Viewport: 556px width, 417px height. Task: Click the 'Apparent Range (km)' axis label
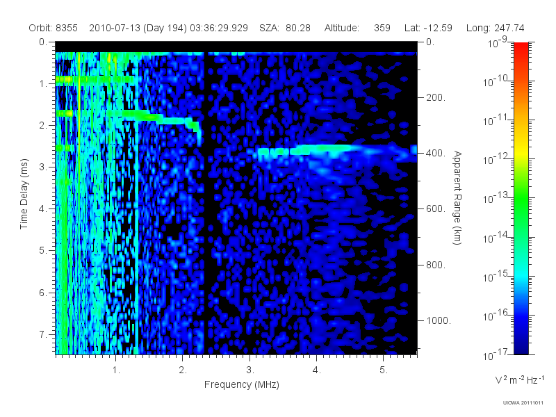457,197
